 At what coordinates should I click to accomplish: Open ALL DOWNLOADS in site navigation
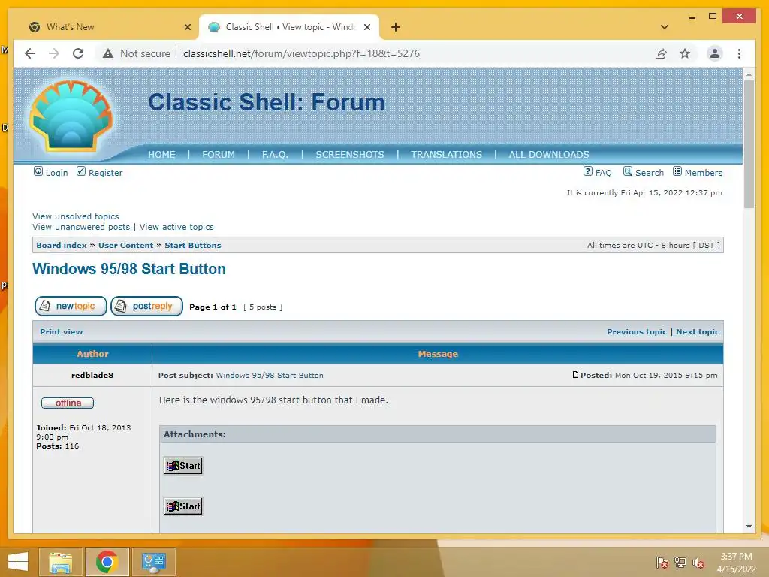[x=549, y=155]
